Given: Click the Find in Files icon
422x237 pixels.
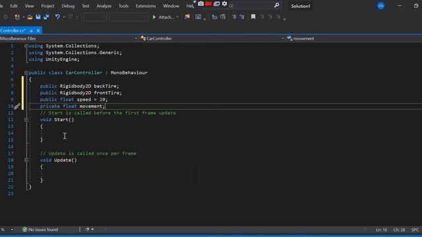Looking at the screenshot, I should pyautogui.click(x=187, y=17).
